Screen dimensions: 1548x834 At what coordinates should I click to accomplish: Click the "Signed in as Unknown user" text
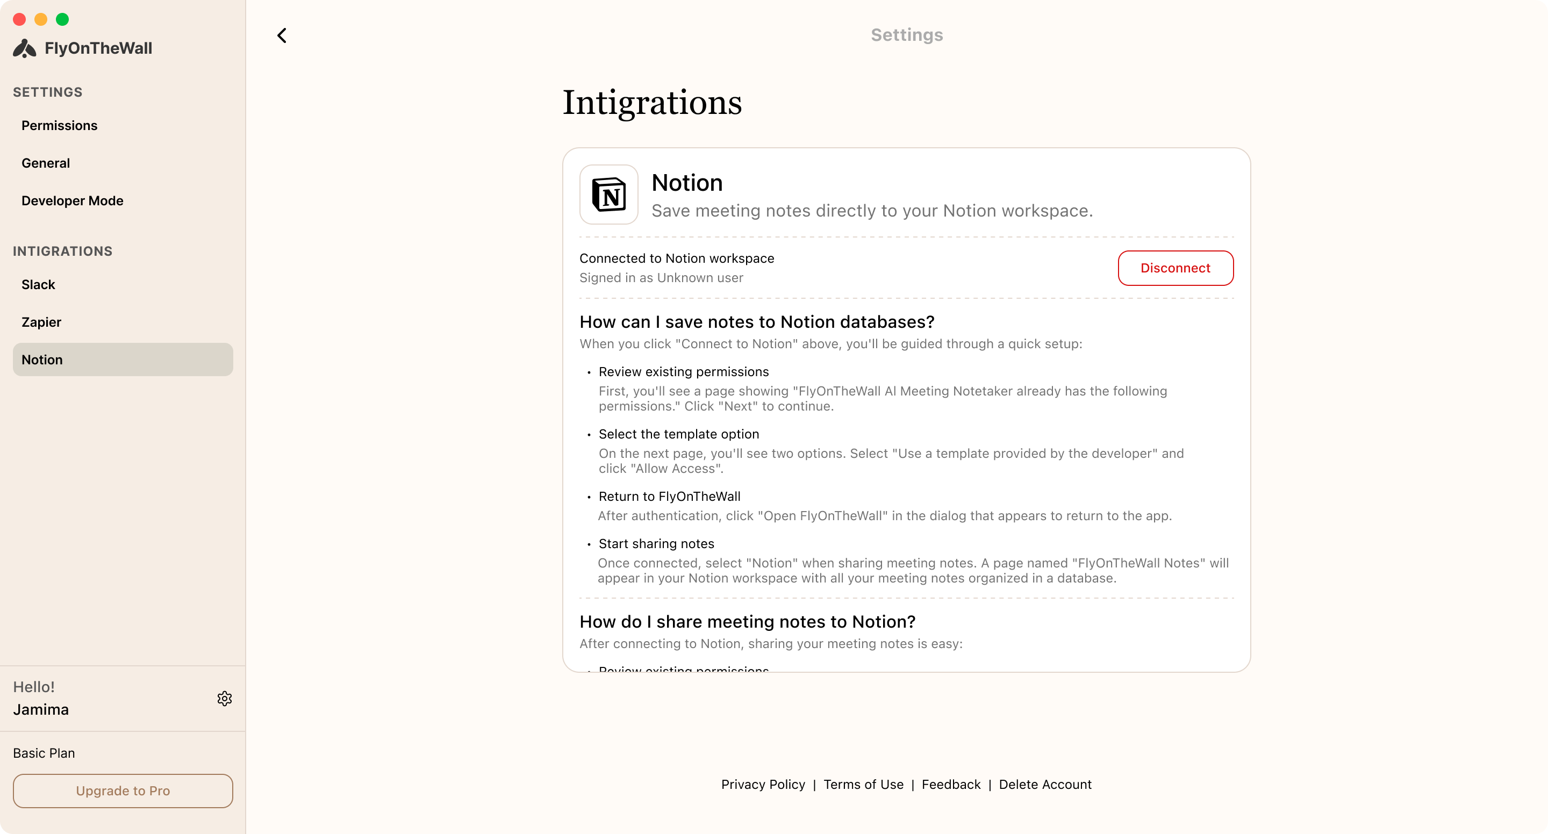click(x=661, y=278)
